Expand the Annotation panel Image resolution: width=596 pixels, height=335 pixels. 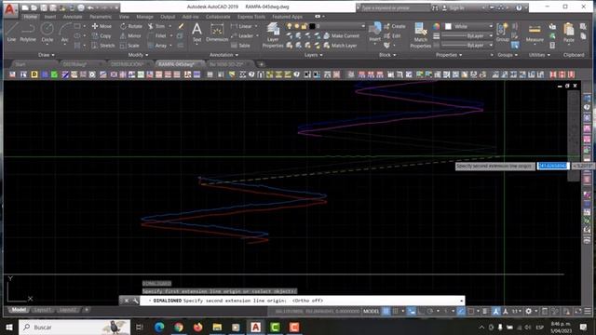(x=223, y=55)
